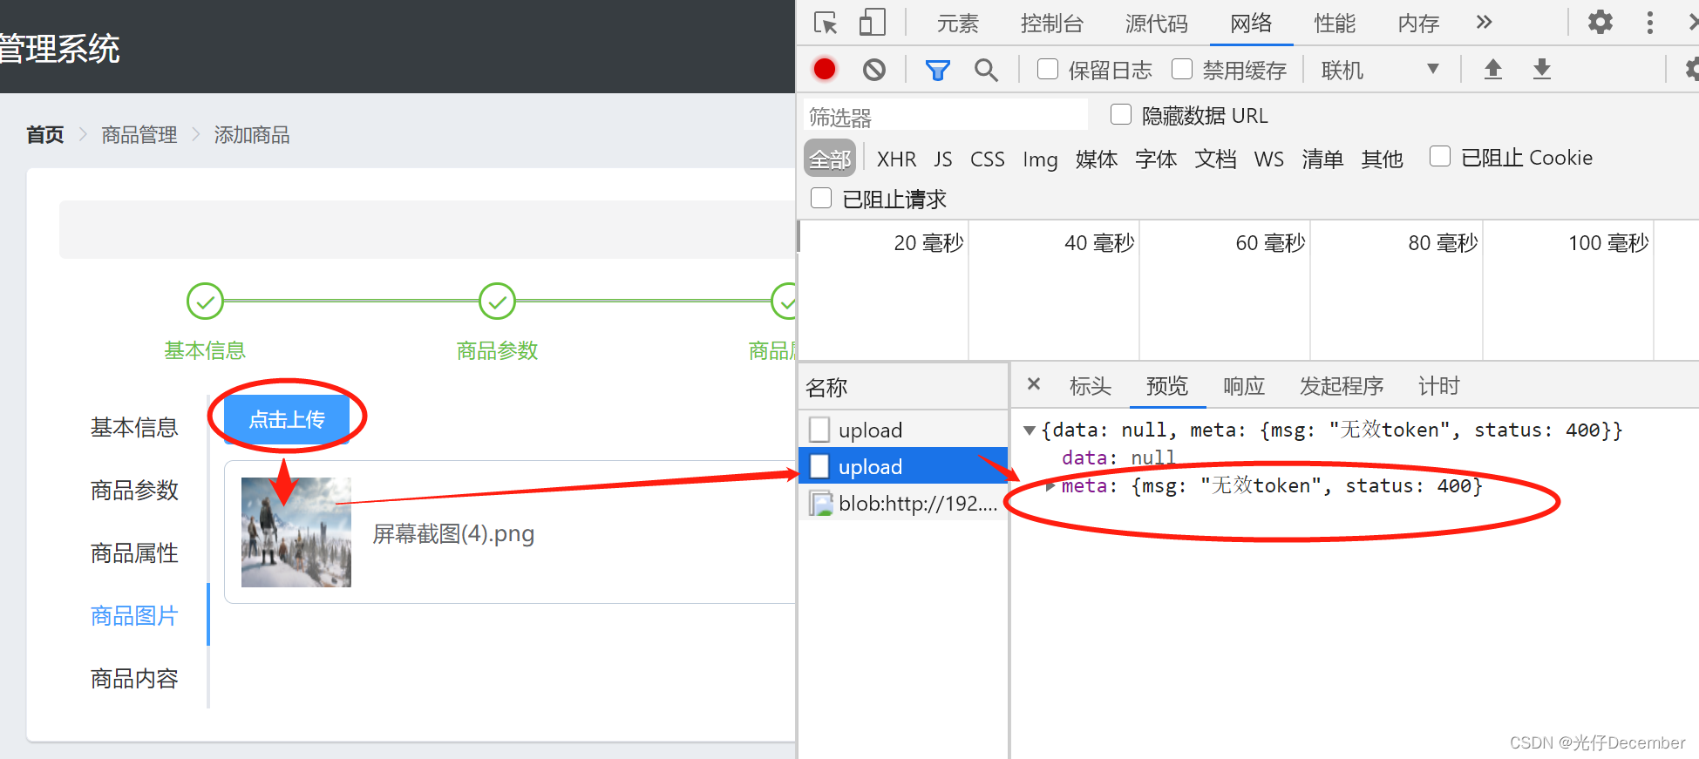Screen dimensions: 1699x759
Task: Filter requests by XHR
Action: tap(896, 159)
